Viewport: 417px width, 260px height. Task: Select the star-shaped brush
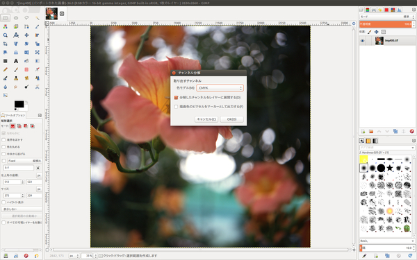390,168
